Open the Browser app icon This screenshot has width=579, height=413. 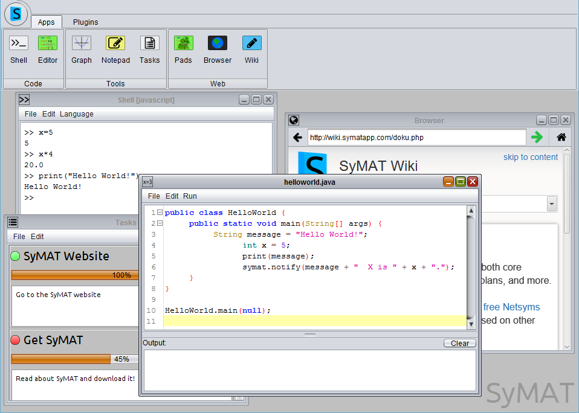pyautogui.click(x=218, y=44)
